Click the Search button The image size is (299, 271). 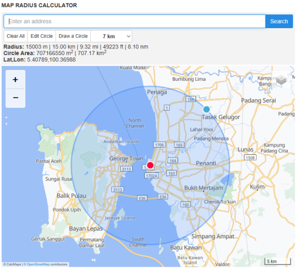tap(279, 21)
